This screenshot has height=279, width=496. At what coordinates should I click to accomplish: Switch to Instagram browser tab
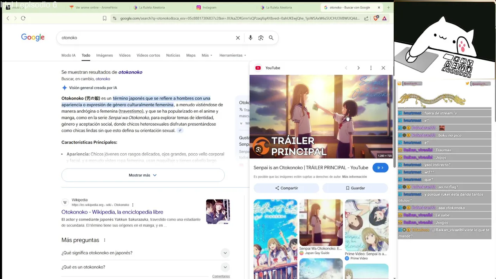209,7
